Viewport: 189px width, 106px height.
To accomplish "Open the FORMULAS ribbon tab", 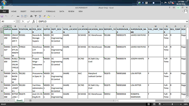I will (50, 11).
